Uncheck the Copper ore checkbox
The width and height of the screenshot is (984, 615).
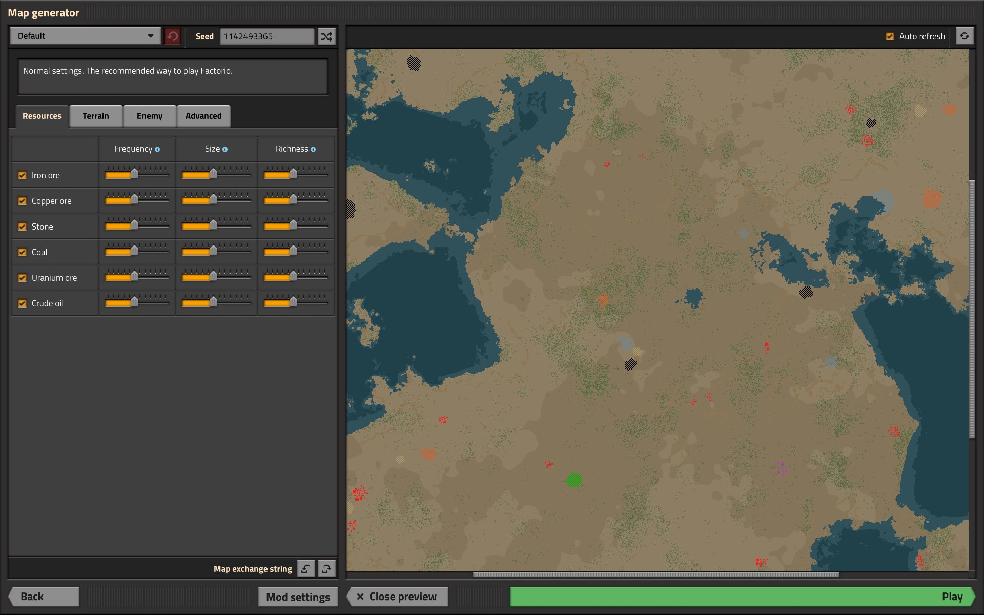click(22, 201)
